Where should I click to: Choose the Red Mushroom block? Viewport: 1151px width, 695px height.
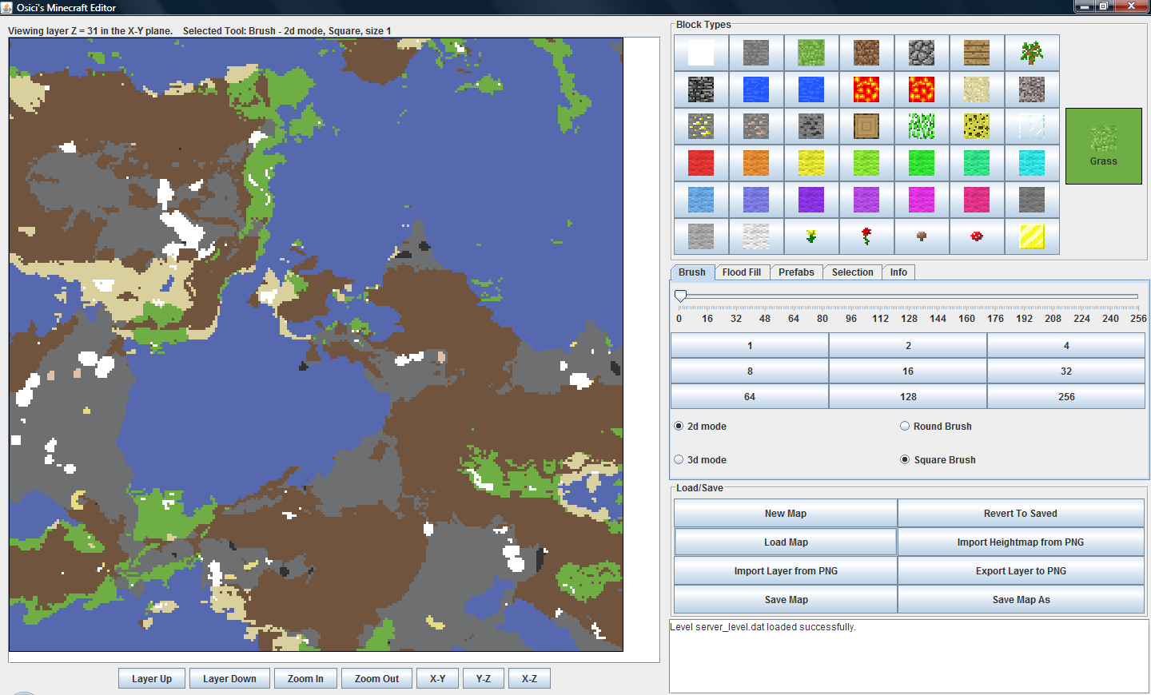(x=977, y=236)
